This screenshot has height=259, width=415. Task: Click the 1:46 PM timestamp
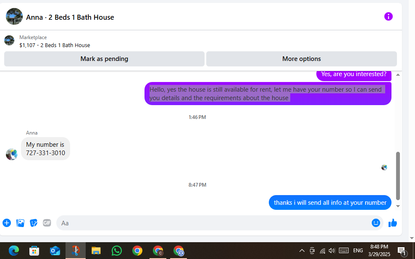(x=197, y=117)
